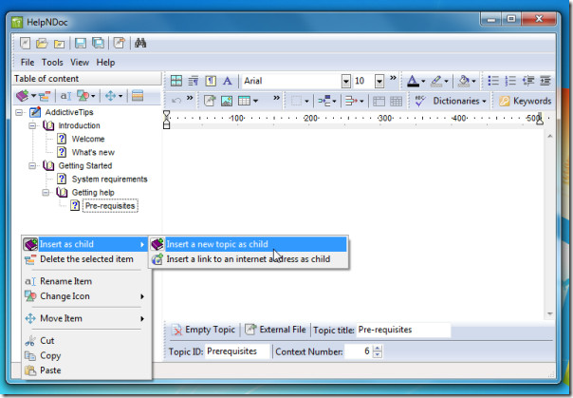Select the Welcome topic in tree
The width and height of the screenshot is (573, 398).
[88, 139]
